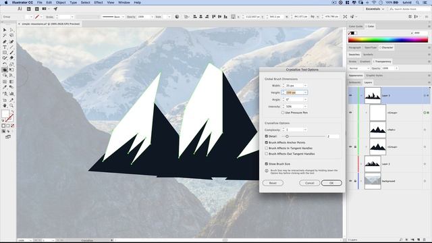Viewport: 432px width, 243px height.
Task: Select the Pen tool
Action: pyautogui.click(x=5, y=42)
